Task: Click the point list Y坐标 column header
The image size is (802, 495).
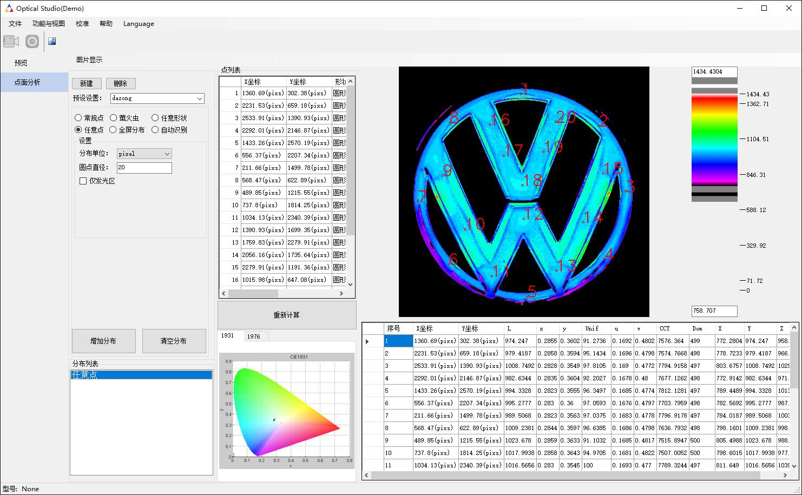Action: coord(308,82)
